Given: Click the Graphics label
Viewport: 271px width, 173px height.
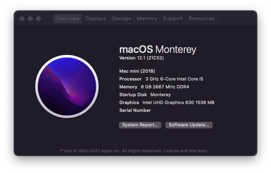Looking at the screenshot, I should [x=129, y=102].
